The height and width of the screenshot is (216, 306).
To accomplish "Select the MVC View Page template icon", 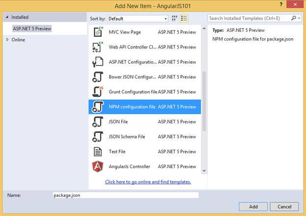I will [98, 32].
